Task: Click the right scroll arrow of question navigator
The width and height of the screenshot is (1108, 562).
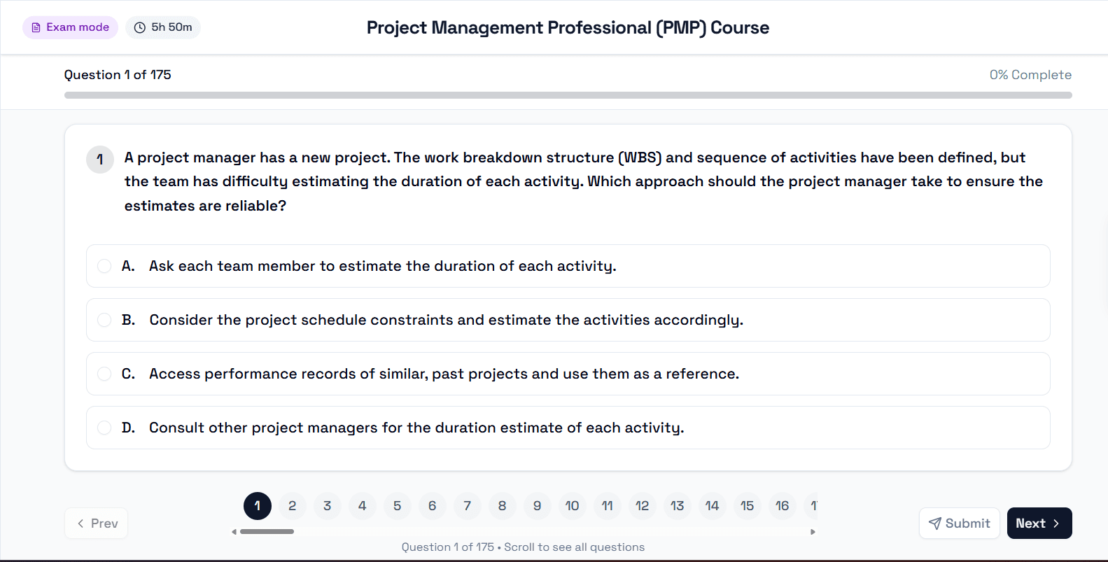Action: 813,532
